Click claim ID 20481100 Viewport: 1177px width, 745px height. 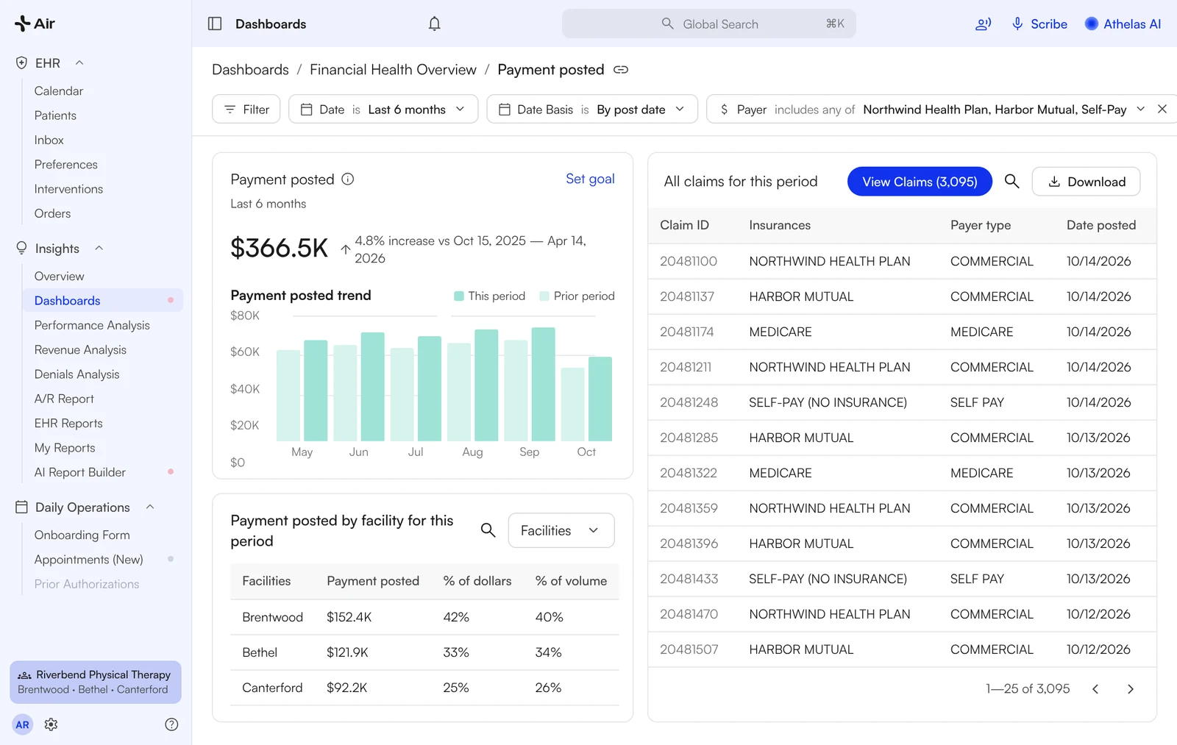[689, 261]
